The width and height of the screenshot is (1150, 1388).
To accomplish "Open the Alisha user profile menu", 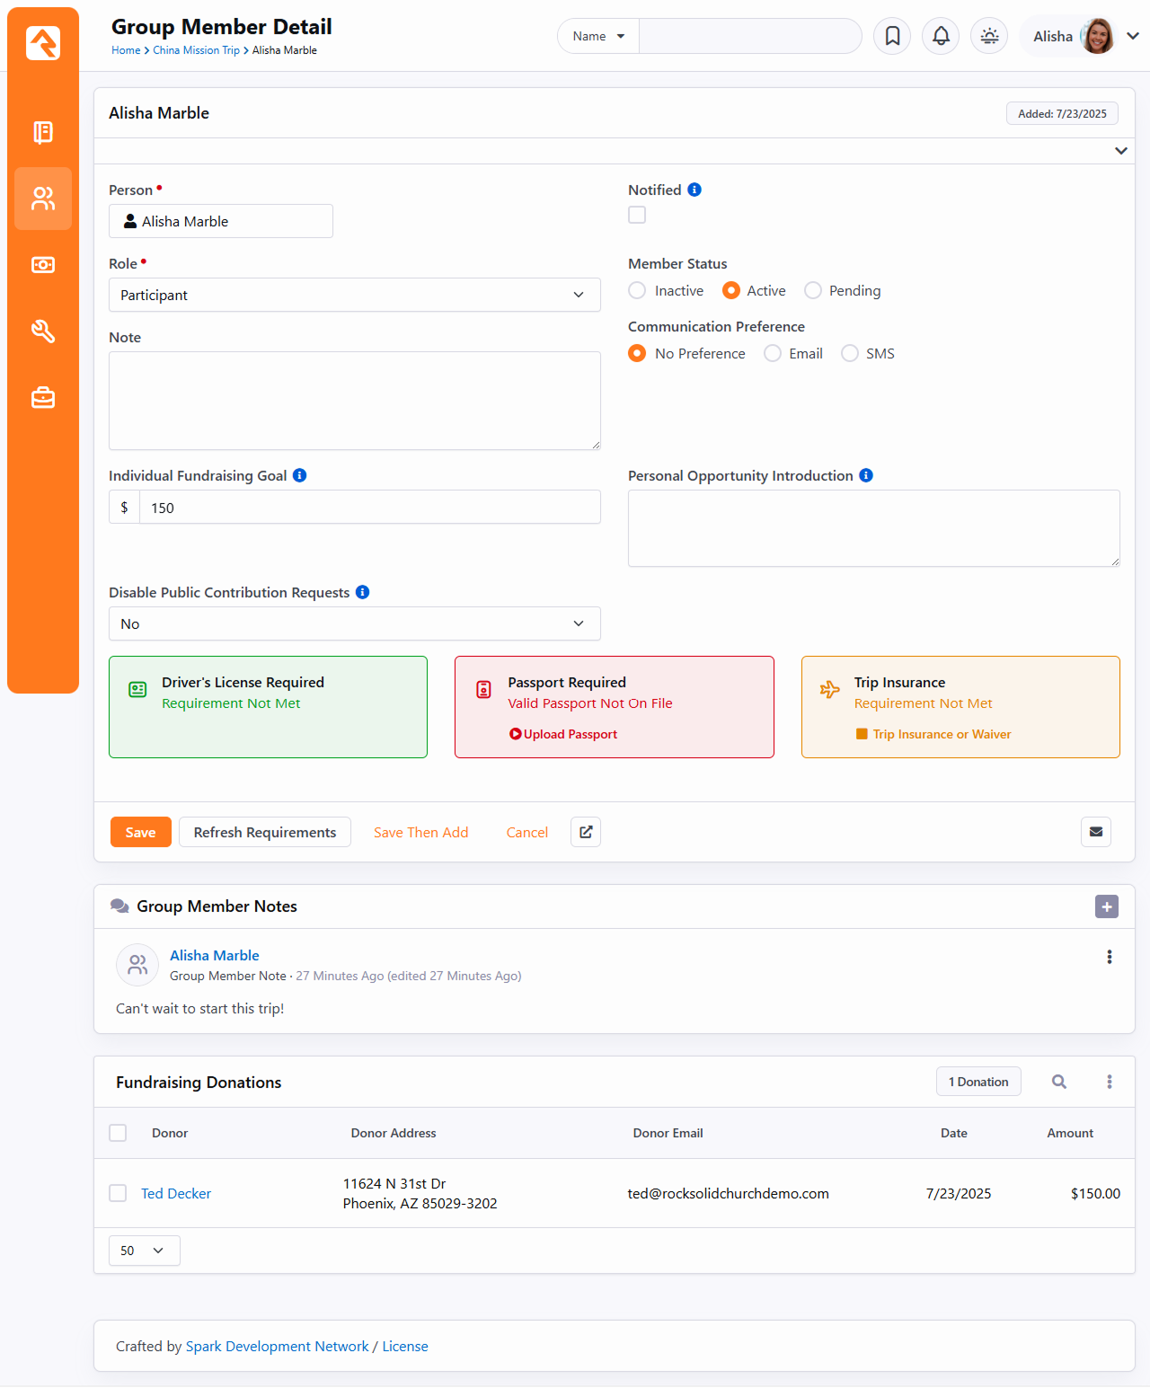I will tap(1084, 36).
